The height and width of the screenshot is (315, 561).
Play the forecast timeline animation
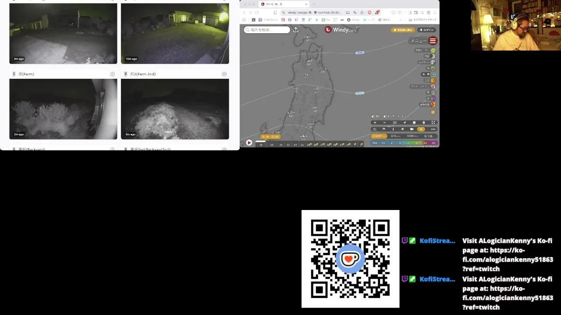249,143
